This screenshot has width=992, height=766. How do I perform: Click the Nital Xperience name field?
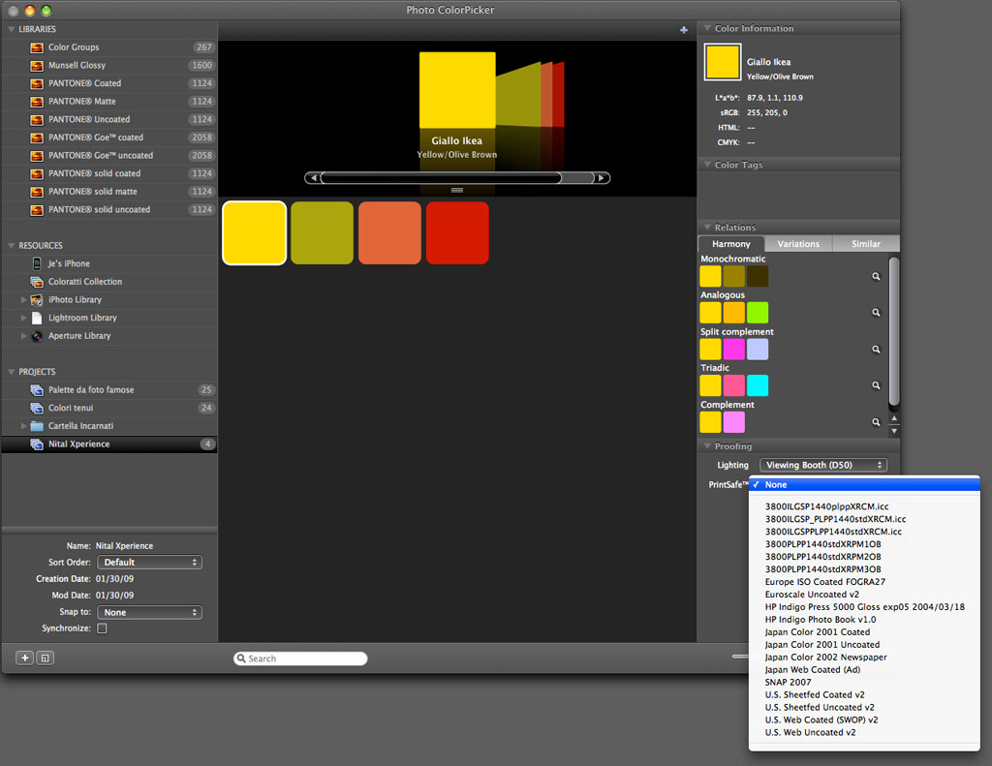pos(124,546)
